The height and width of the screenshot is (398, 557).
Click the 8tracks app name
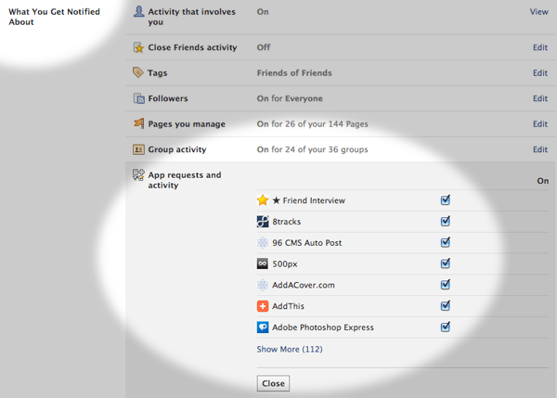(x=286, y=222)
